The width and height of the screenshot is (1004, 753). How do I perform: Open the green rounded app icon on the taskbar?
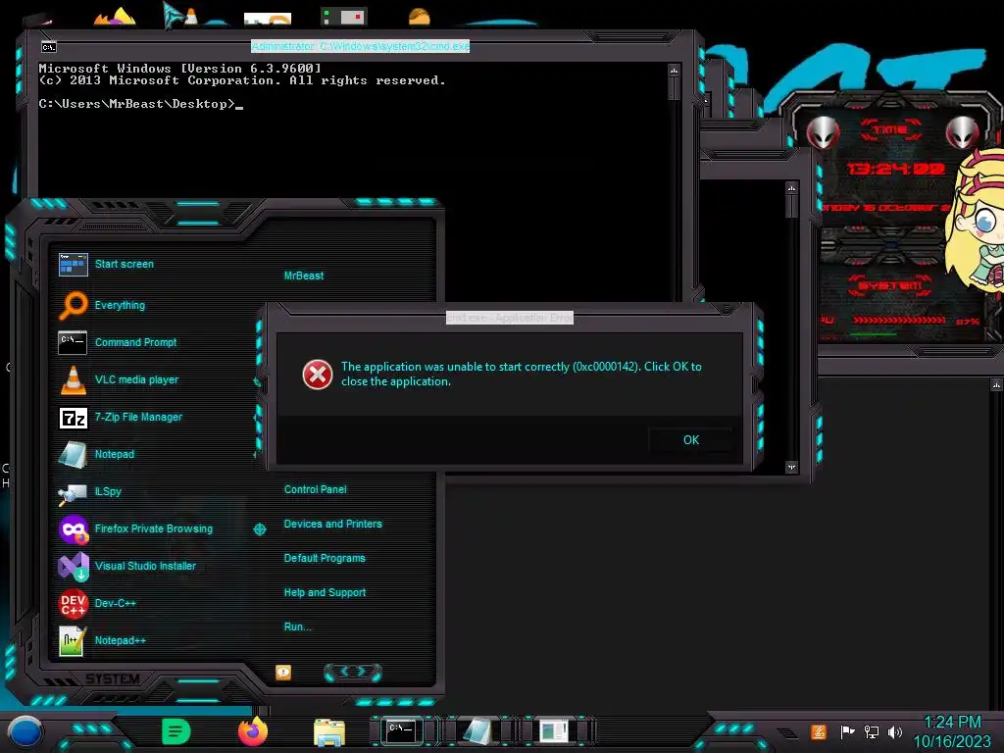tap(176, 731)
